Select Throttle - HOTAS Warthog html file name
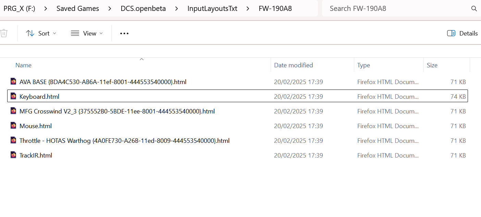This screenshot has height=217, width=481. [x=124, y=141]
